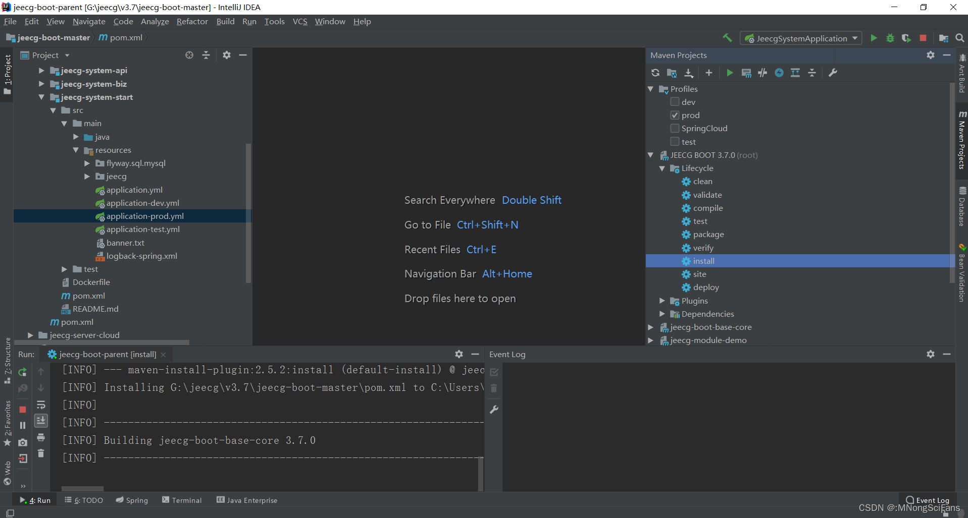Open the VCS menu
The image size is (968, 518).
pos(300,21)
